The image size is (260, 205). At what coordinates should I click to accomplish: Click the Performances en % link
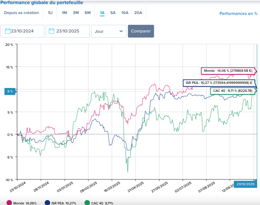238,14
